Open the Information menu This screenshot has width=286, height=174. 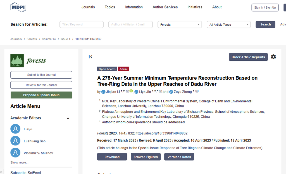pos(134,7)
